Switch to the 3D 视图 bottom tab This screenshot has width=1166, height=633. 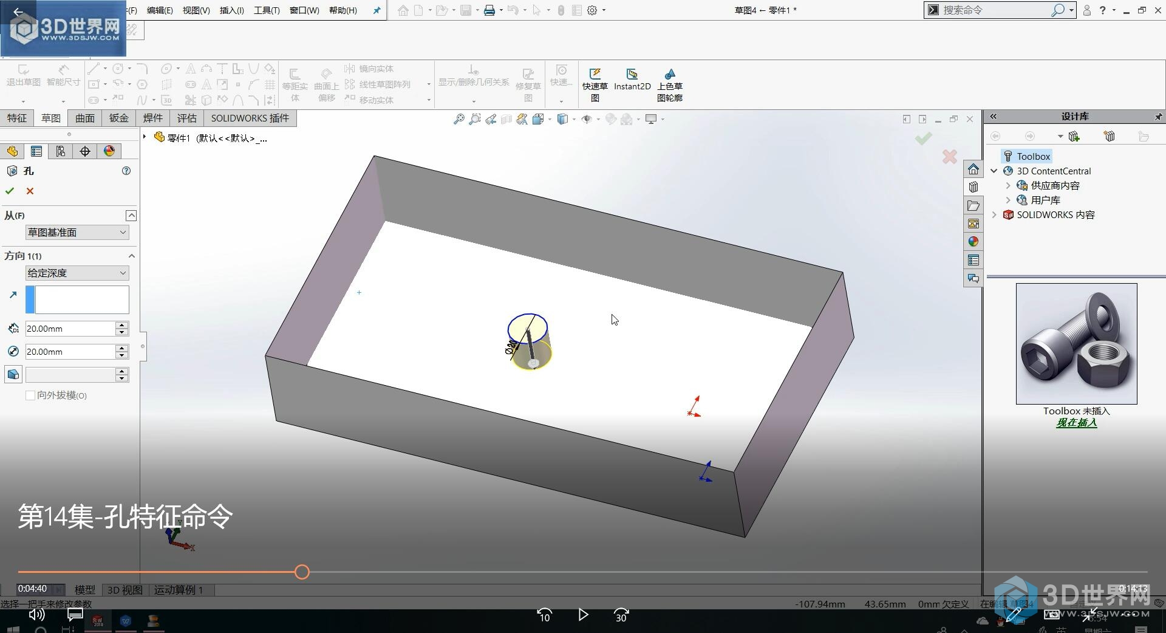tap(125, 590)
